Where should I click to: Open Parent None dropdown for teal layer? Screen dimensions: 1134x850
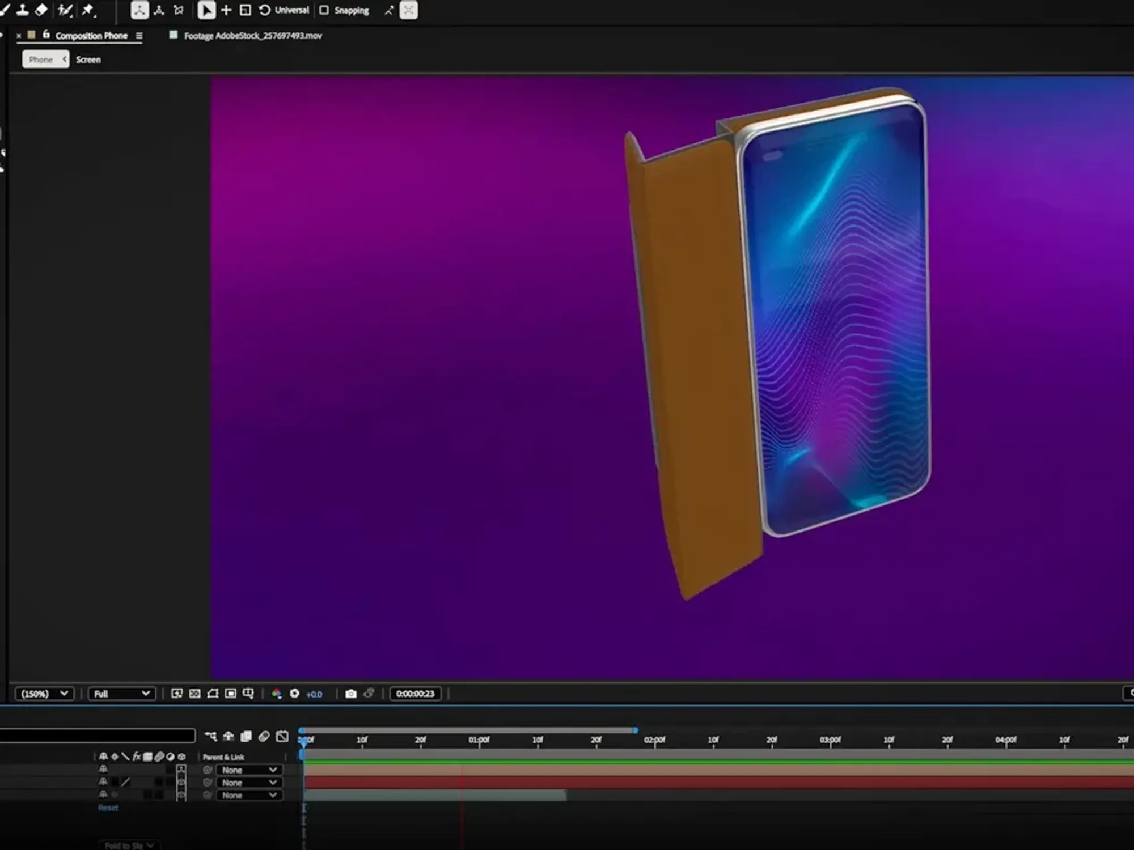tap(249, 795)
